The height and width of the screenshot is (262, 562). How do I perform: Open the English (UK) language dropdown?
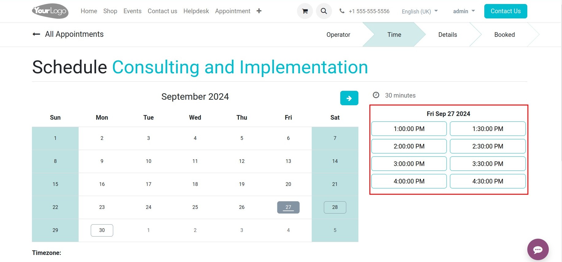[x=420, y=11]
